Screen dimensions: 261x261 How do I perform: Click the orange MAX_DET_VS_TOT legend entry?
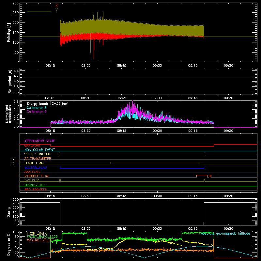40,240
